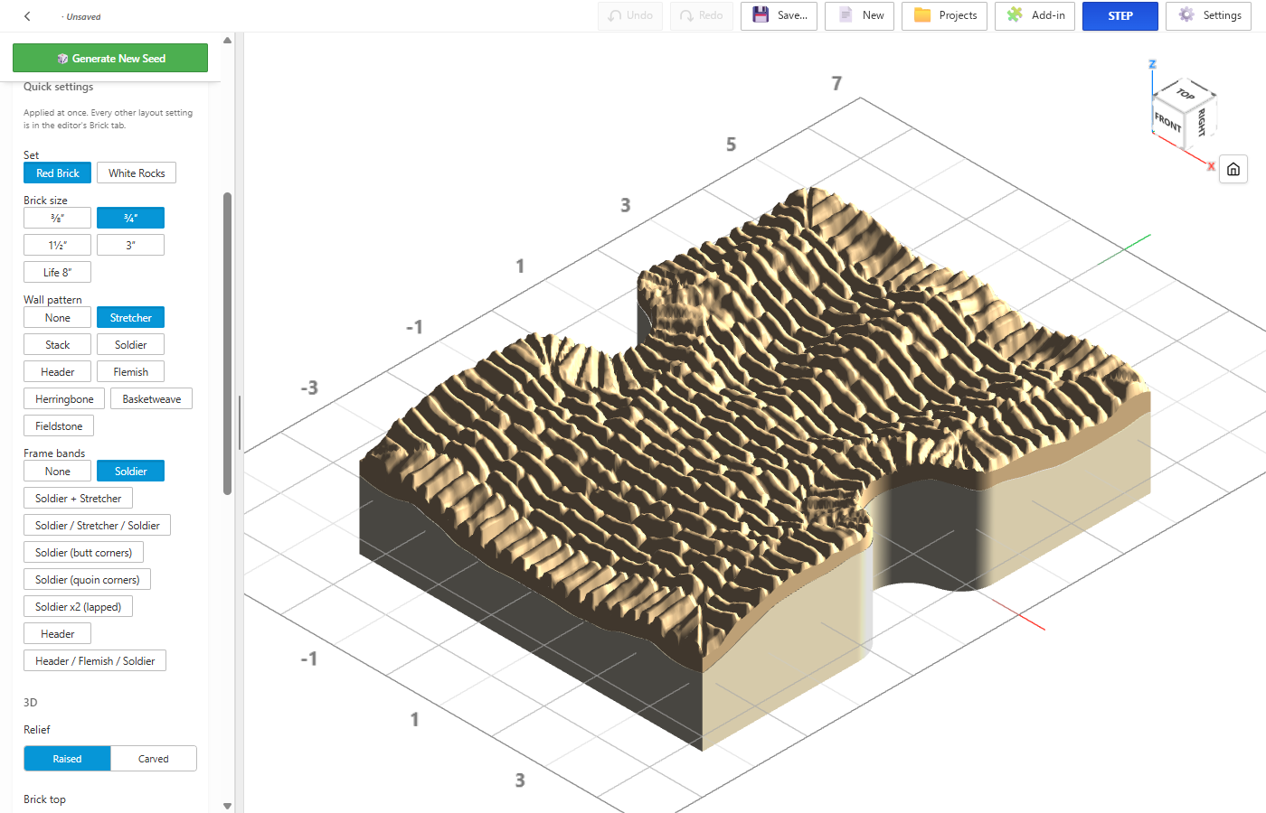Open Save dialog with floppy icon
Image resolution: width=1266 pixels, height=813 pixels.
779,16
